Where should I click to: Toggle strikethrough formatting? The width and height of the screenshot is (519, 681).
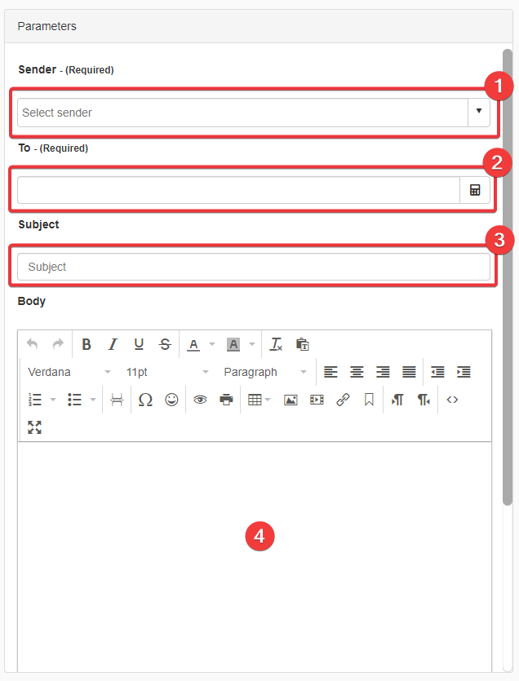(x=165, y=344)
